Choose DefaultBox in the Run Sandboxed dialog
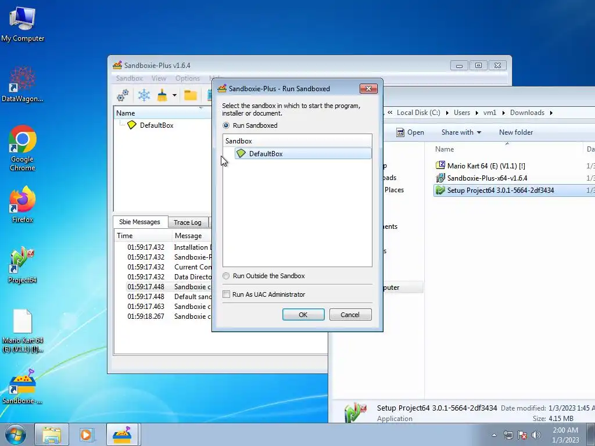This screenshot has width=595, height=446. click(x=303, y=153)
